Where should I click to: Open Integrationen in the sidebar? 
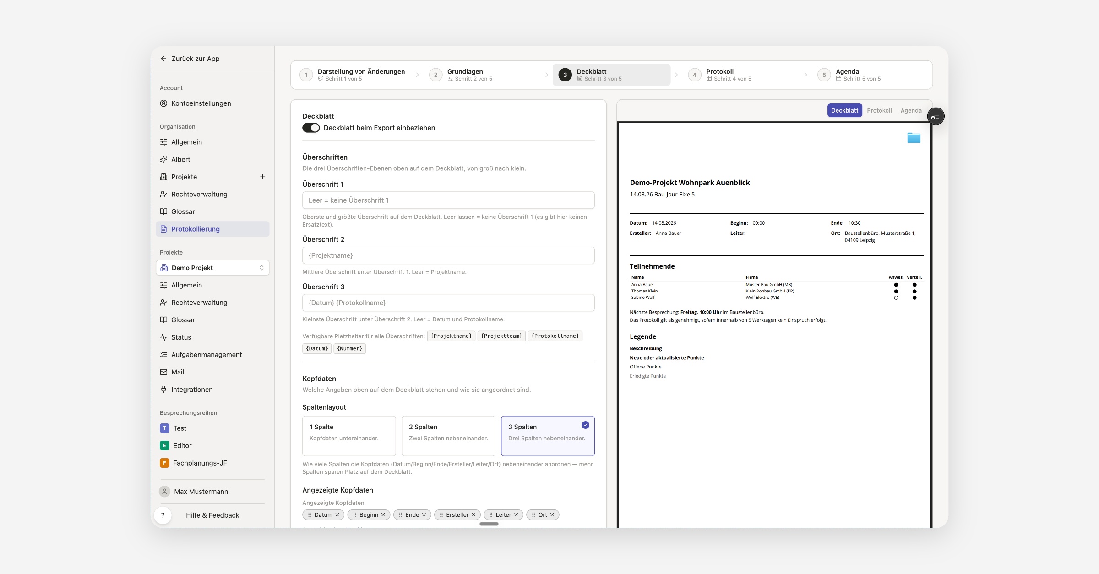point(212,390)
